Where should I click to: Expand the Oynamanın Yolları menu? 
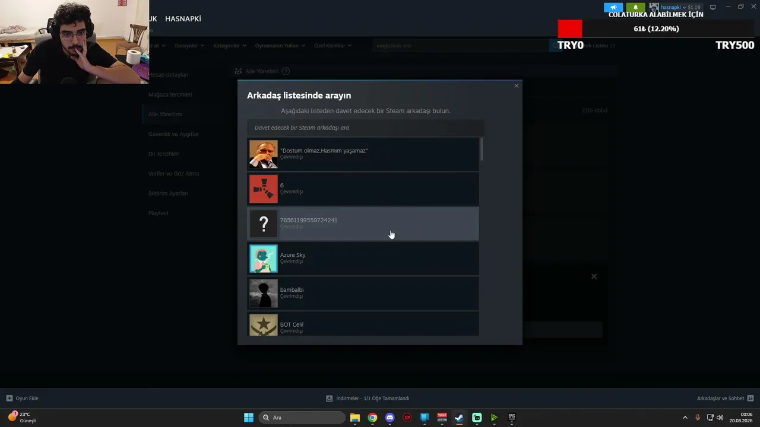click(x=280, y=46)
